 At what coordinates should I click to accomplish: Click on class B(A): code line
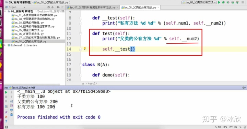point(96,65)
